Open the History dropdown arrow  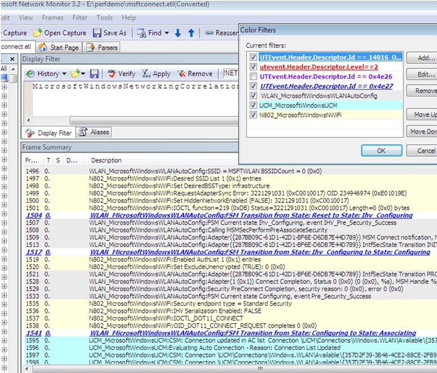(64, 73)
